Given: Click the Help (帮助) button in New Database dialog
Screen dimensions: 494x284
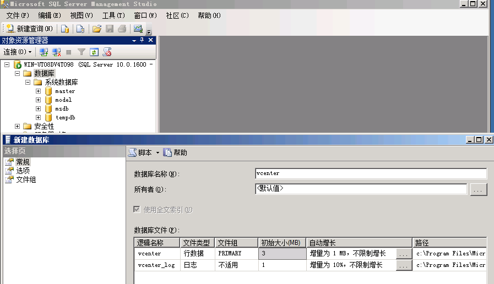Looking at the screenshot, I should [175, 152].
